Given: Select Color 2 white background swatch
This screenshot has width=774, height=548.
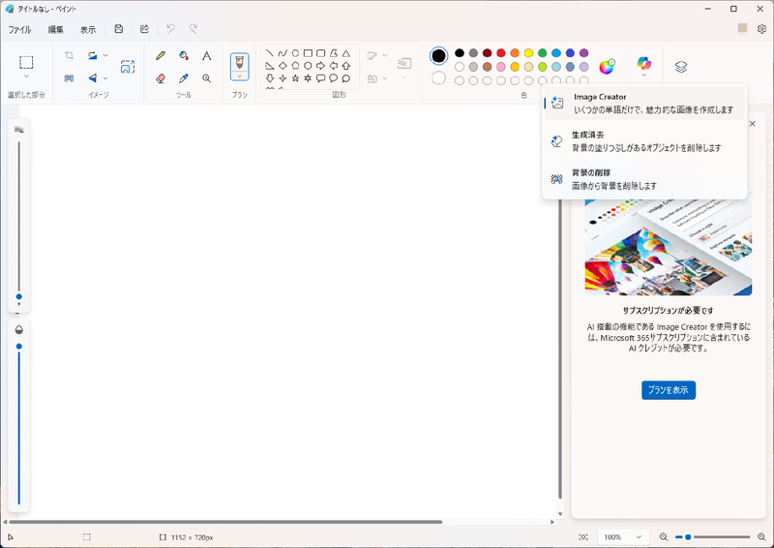Looking at the screenshot, I should pos(438,78).
